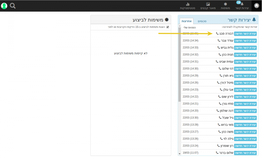Click the phone icon next to חגית כהן

220,55
